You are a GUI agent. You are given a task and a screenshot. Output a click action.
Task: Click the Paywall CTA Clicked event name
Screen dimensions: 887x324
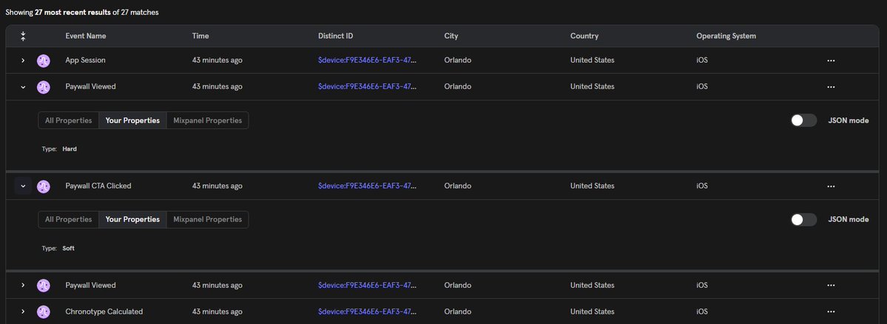(98, 186)
